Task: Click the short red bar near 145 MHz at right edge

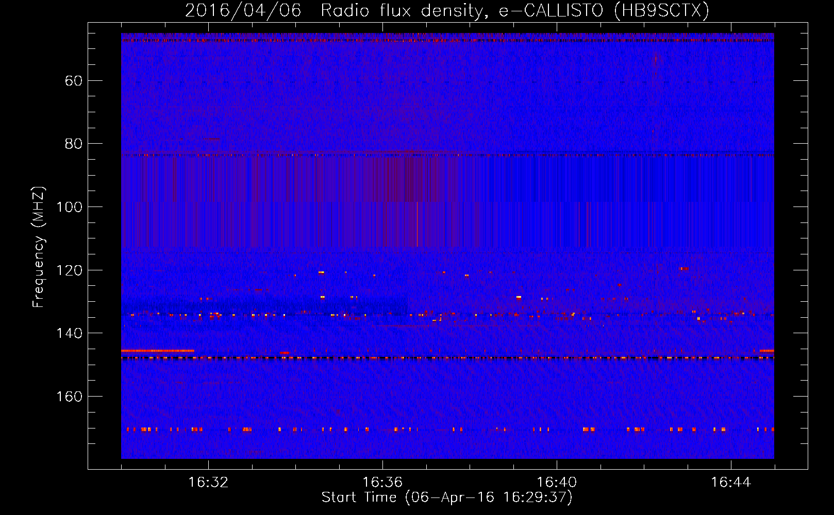Action: tap(766, 351)
